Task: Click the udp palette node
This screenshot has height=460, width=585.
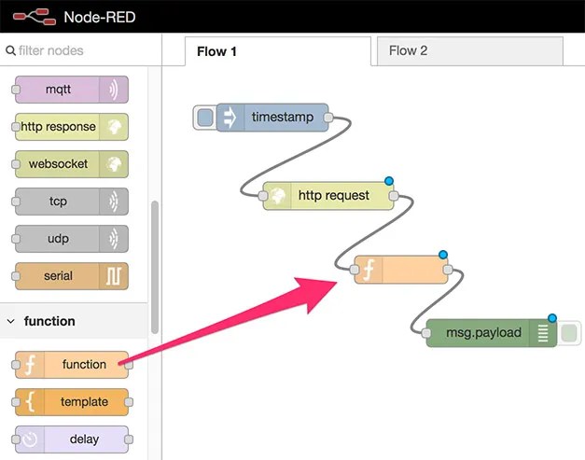Action: click(72, 239)
